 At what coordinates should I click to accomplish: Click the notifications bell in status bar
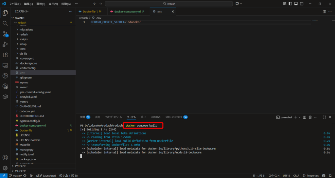coord(330,175)
